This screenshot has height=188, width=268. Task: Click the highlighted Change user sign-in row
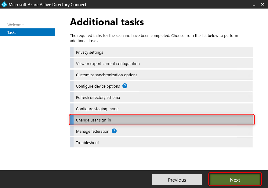pos(161,120)
